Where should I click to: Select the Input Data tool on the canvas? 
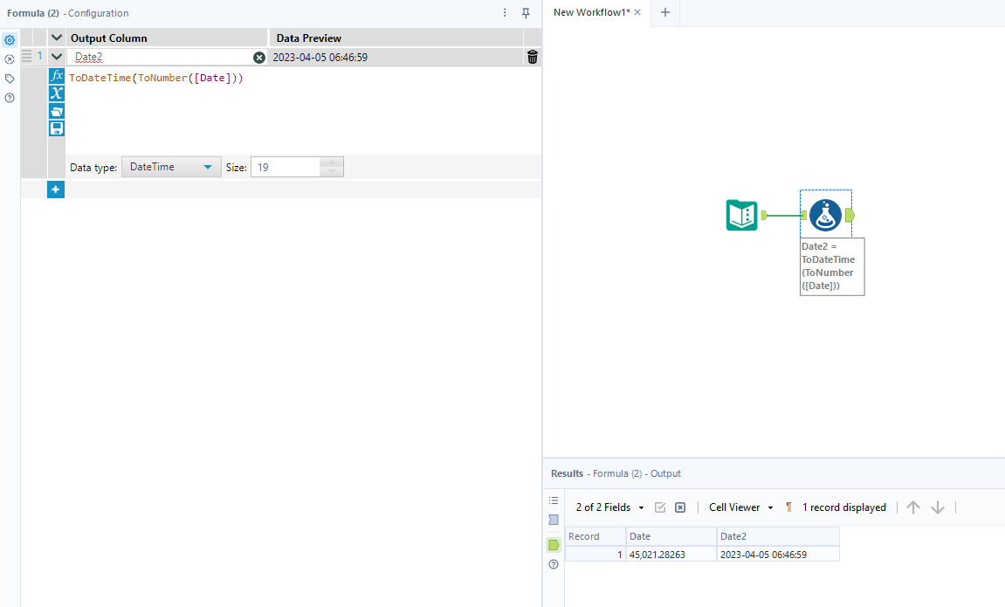741,213
